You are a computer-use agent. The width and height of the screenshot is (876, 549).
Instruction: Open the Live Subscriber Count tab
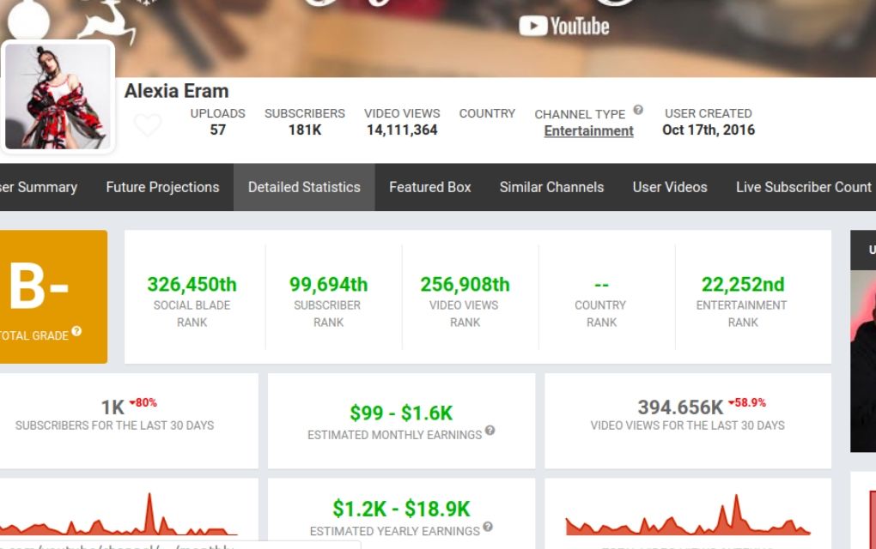[803, 187]
